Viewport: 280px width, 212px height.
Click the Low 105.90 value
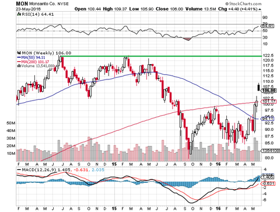click(x=141, y=9)
